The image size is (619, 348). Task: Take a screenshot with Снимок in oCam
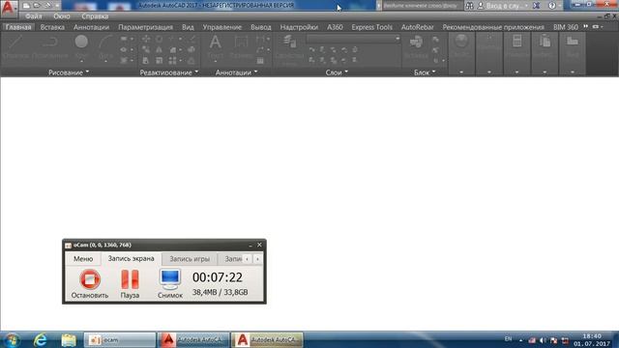tap(170, 283)
